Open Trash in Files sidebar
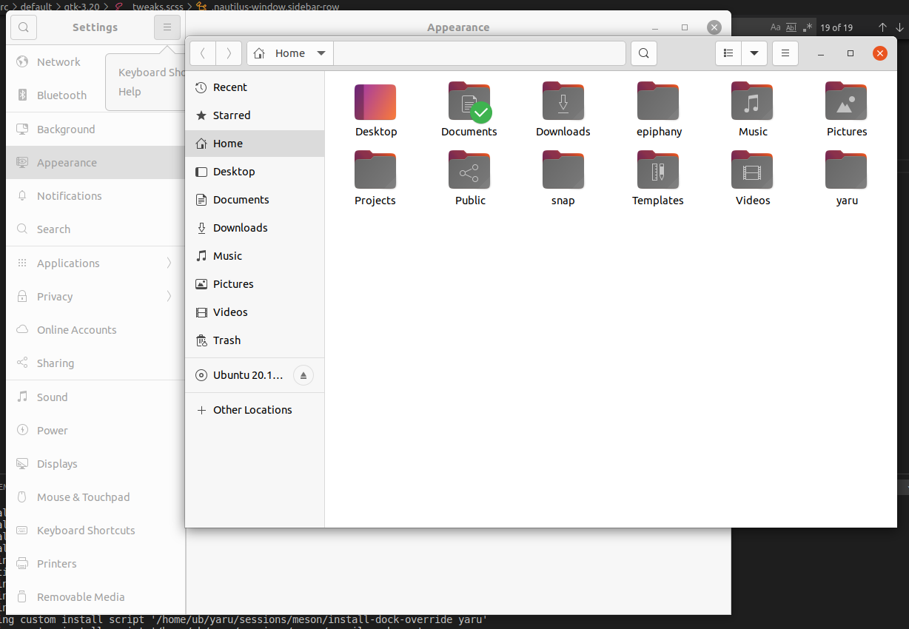The image size is (909, 629). pos(255,340)
